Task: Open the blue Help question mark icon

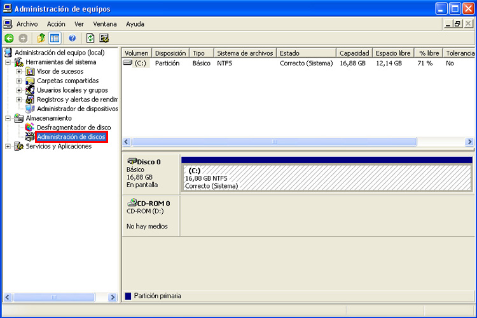Action: (72, 38)
